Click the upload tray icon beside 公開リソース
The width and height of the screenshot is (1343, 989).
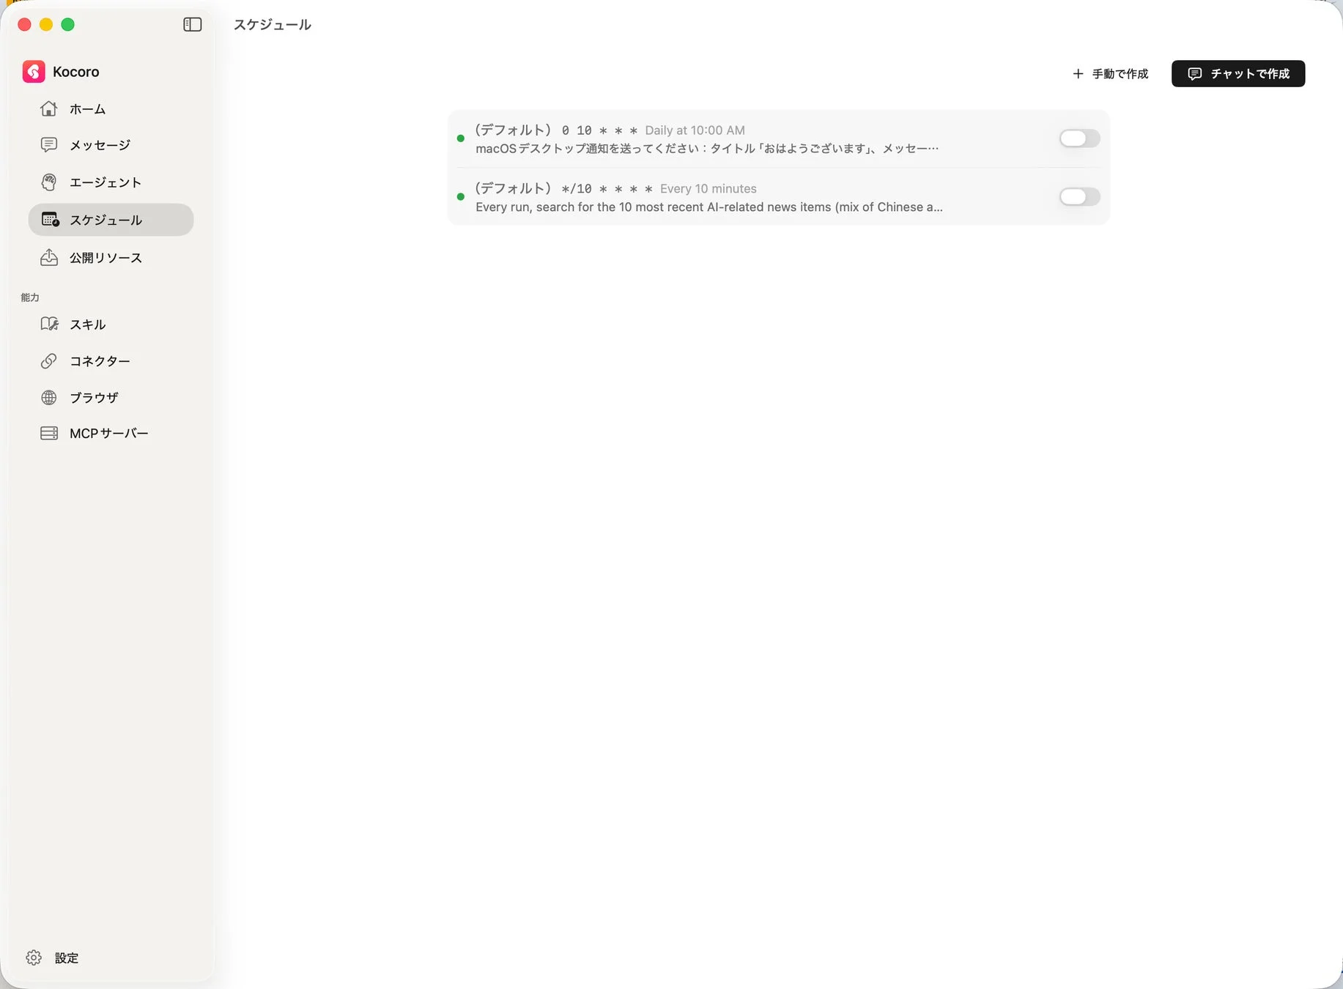tap(49, 257)
